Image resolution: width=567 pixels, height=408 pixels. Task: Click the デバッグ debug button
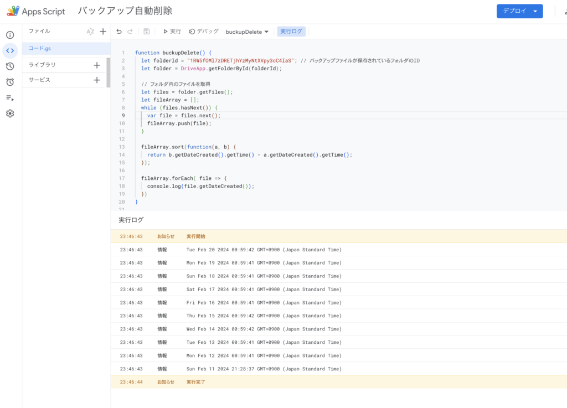tap(204, 32)
